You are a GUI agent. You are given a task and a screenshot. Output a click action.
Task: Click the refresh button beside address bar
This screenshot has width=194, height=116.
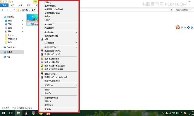tap(172, 10)
